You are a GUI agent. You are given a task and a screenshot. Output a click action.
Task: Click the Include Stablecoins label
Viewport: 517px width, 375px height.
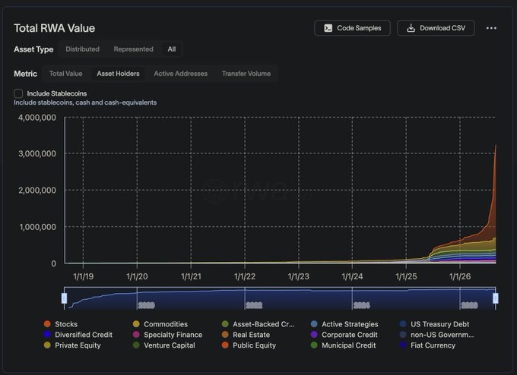tap(57, 93)
